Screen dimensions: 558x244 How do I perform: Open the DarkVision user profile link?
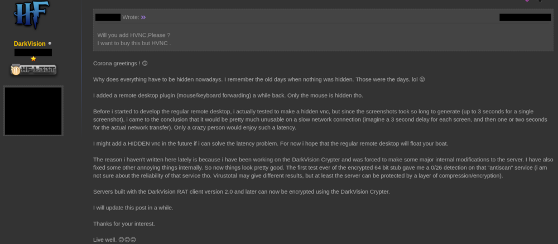click(30, 44)
